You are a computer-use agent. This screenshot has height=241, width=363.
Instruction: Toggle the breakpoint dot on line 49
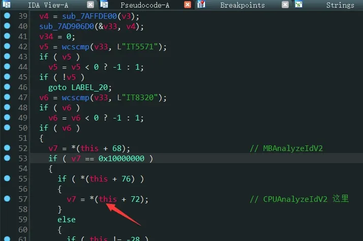[x=7, y=117]
